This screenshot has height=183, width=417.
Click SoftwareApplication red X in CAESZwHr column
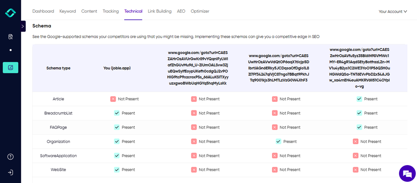pyautogui.click(x=356, y=156)
